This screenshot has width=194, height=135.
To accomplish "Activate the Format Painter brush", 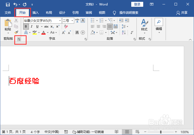I will [16, 32].
